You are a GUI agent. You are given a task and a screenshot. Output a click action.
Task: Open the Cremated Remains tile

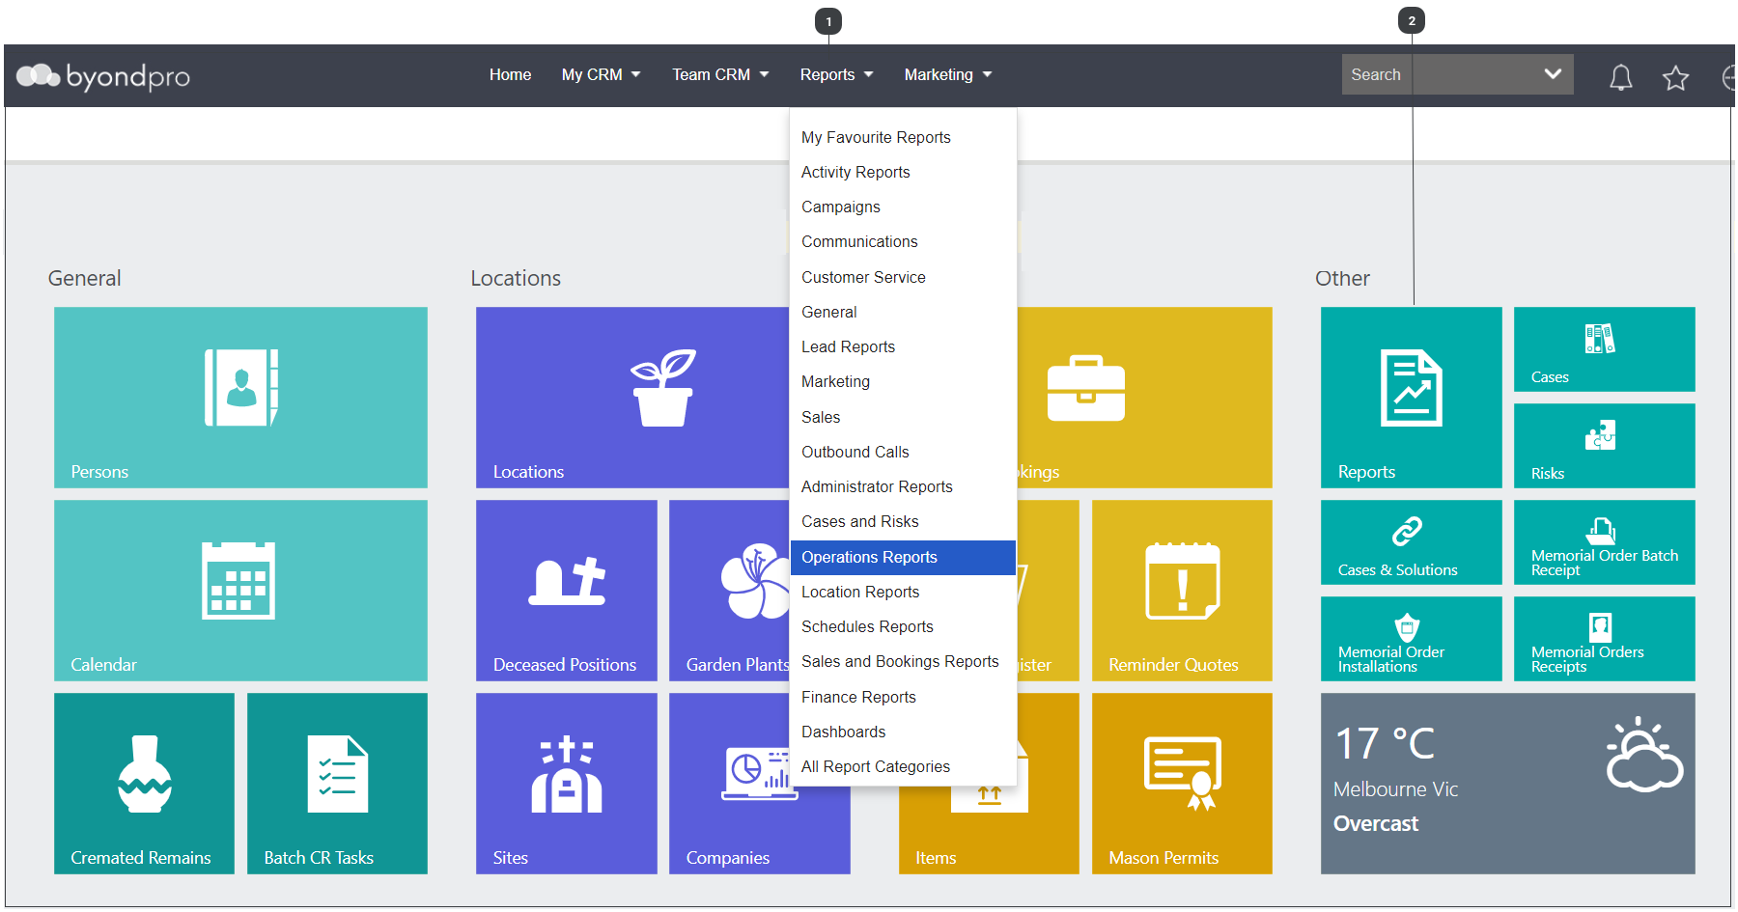pos(144,783)
